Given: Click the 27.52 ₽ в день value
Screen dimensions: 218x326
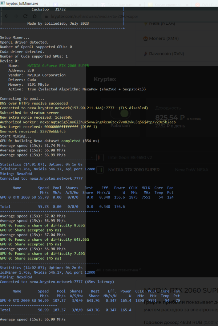Looking at the screenshot, I should [170, 126].
